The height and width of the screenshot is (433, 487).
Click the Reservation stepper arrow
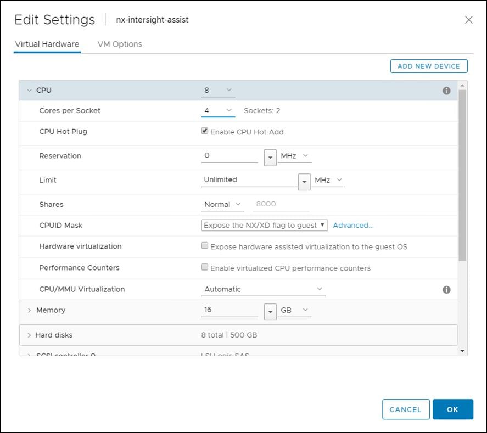tap(270, 157)
